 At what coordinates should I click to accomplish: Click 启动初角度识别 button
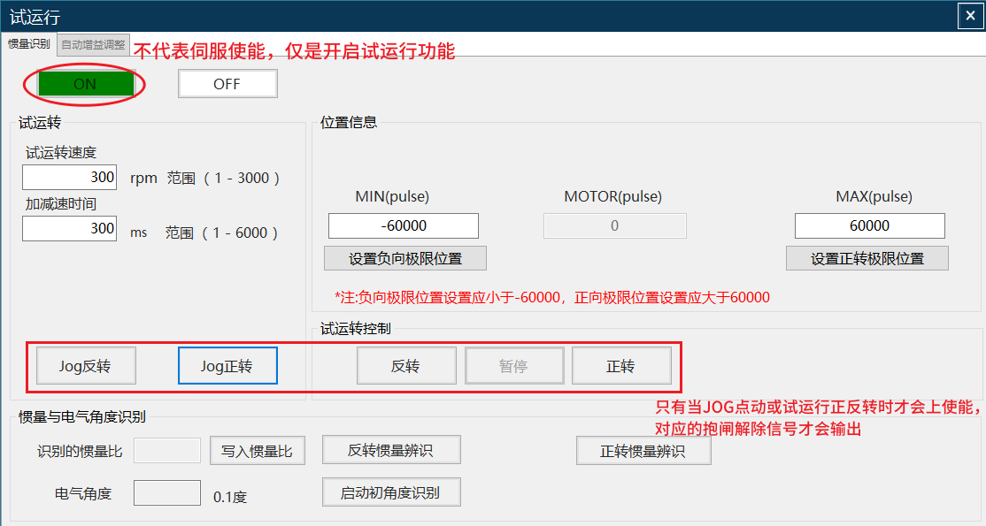(390, 492)
